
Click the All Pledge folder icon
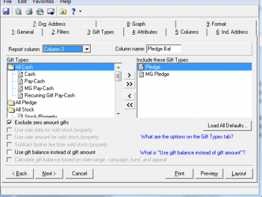pyautogui.click(x=11, y=103)
